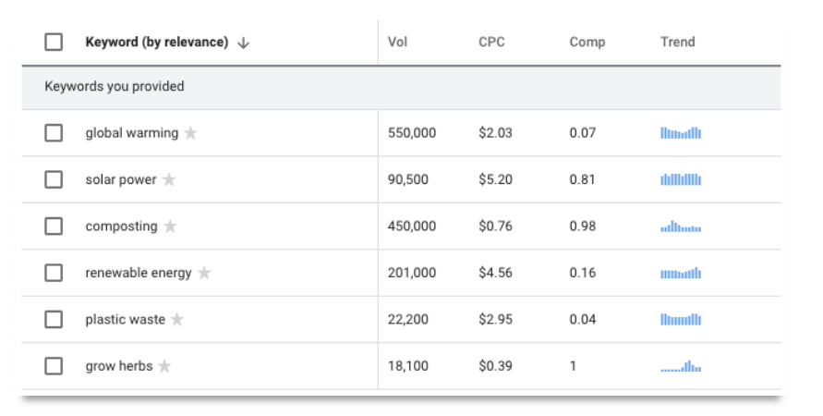Screen dimensions: 823x416
Task: Open the grow herbs trend chart
Action: point(681,366)
